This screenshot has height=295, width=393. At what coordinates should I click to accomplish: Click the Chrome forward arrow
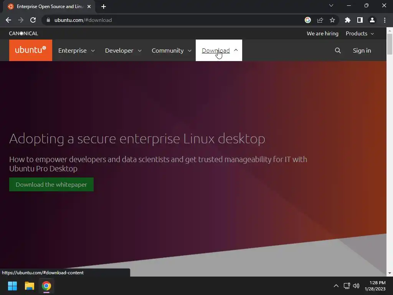click(21, 20)
